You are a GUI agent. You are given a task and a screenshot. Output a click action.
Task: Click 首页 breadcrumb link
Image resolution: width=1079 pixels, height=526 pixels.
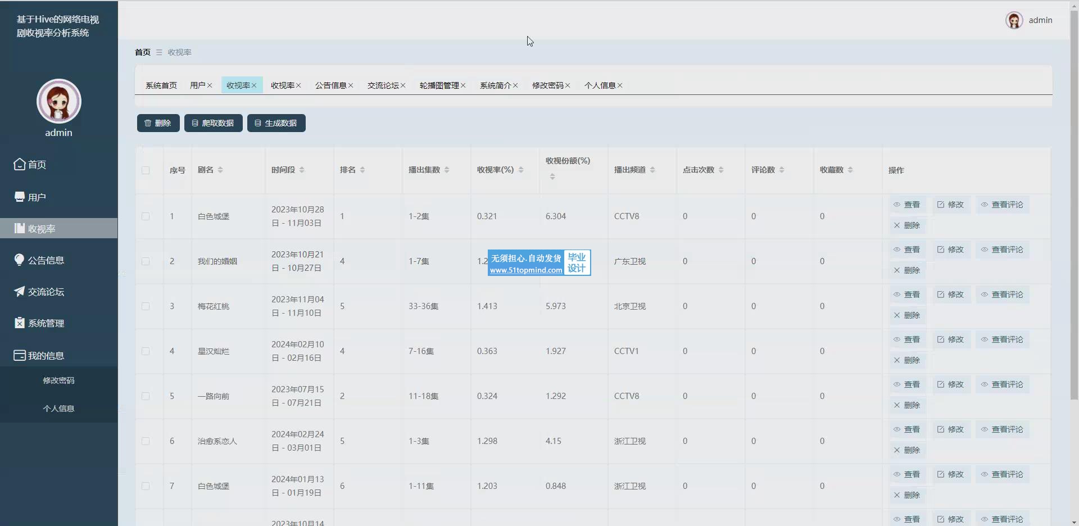point(143,52)
